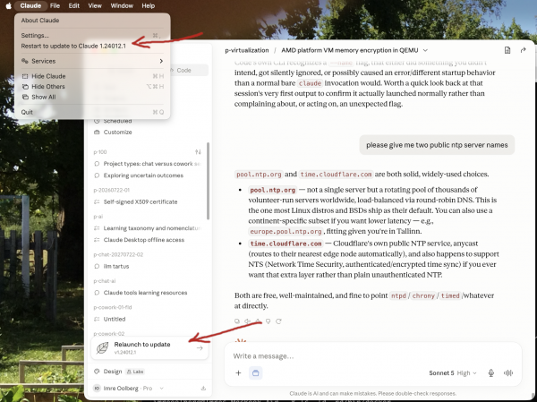Open the Apple menu
Viewport: 537px width, 402px height.
coord(9,6)
